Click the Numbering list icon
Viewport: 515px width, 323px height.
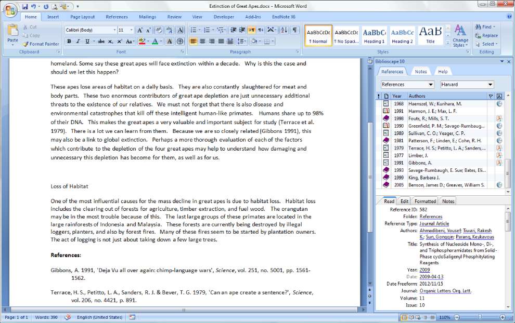[x=207, y=30]
